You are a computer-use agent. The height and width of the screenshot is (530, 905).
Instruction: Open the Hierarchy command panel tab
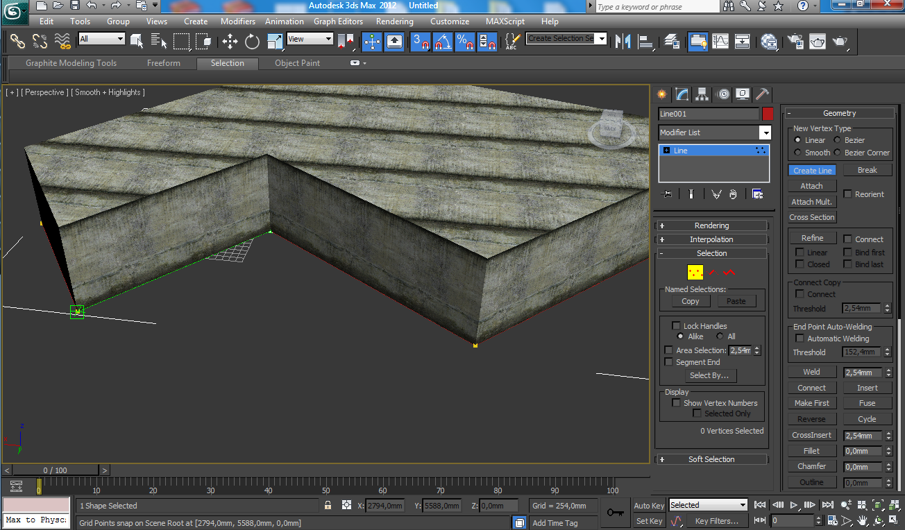pyautogui.click(x=702, y=94)
